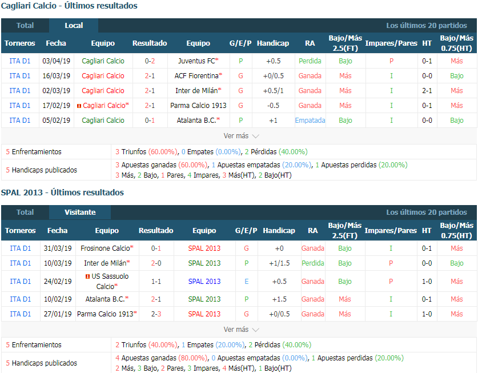
Task: Click +1/1.5 handicap in SPAL table
Action: (279, 263)
